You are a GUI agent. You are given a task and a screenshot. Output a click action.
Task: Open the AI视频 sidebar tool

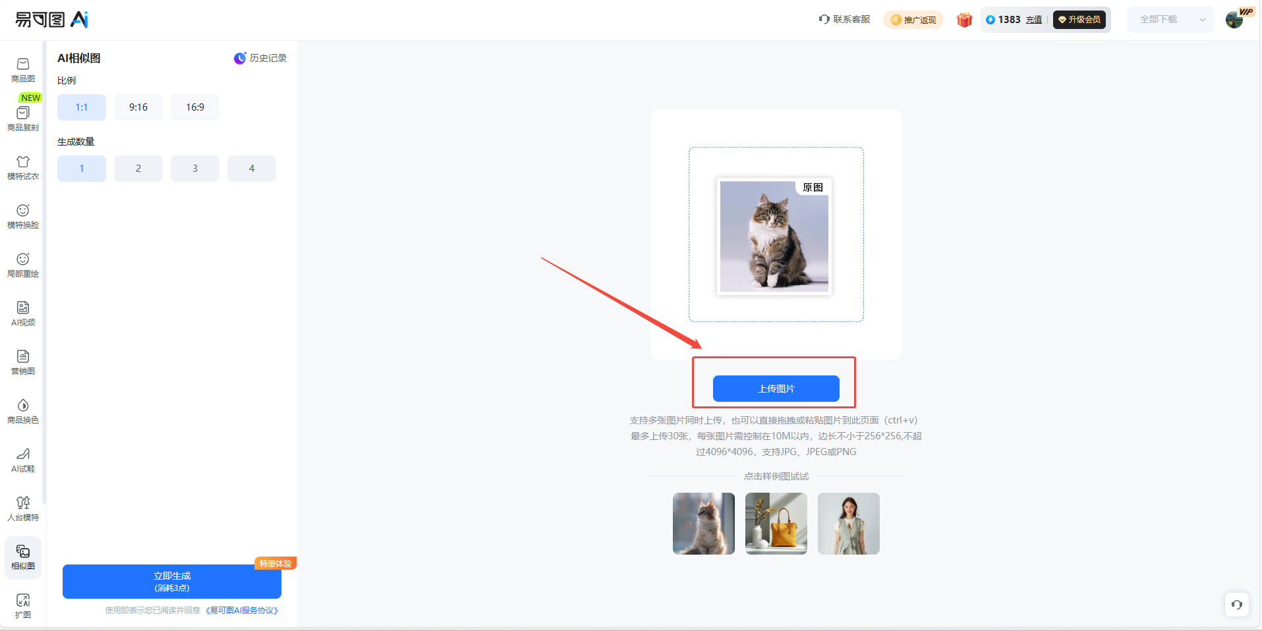pyautogui.click(x=23, y=314)
